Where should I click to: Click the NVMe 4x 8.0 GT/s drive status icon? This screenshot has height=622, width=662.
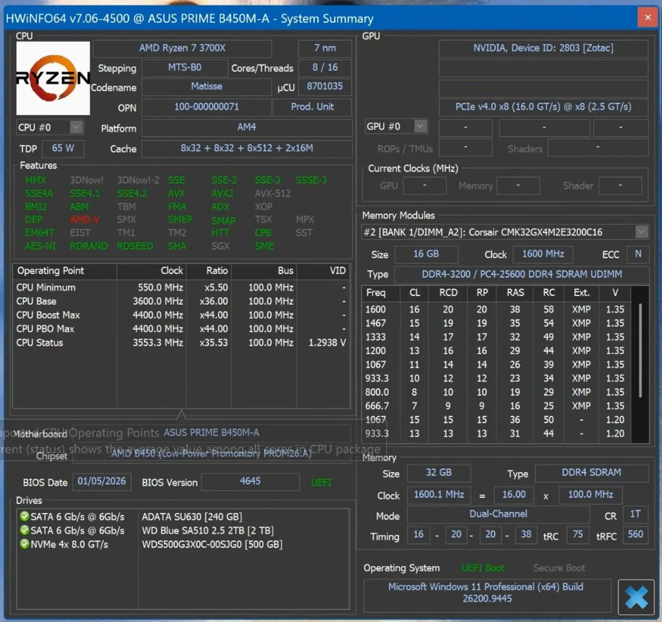coord(24,544)
